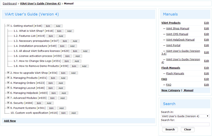This screenshot has width=212, height=136.
Task: Expand the Advanced Modules section
Action: tap(8, 98)
